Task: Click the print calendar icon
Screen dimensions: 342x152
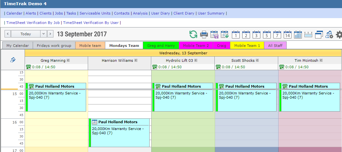Action: (204, 34)
